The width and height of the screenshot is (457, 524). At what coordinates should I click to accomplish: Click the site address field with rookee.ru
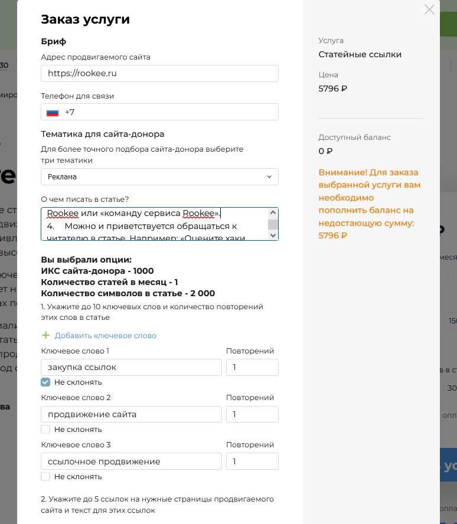click(x=159, y=74)
